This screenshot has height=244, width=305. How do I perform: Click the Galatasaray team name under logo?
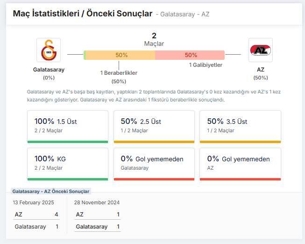point(49,70)
